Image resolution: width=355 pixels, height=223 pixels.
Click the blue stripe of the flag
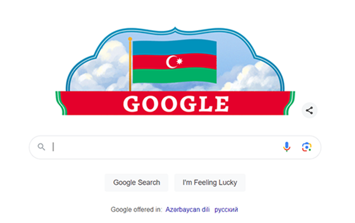click(x=174, y=48)
